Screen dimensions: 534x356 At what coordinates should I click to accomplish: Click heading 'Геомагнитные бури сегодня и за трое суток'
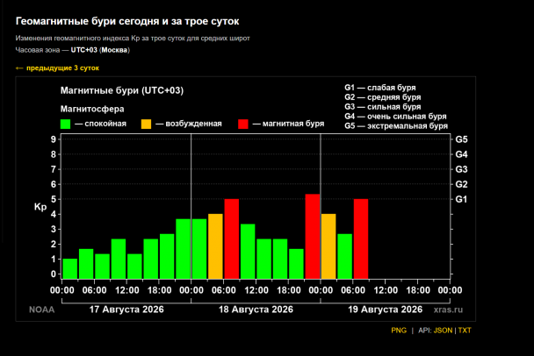127,21
